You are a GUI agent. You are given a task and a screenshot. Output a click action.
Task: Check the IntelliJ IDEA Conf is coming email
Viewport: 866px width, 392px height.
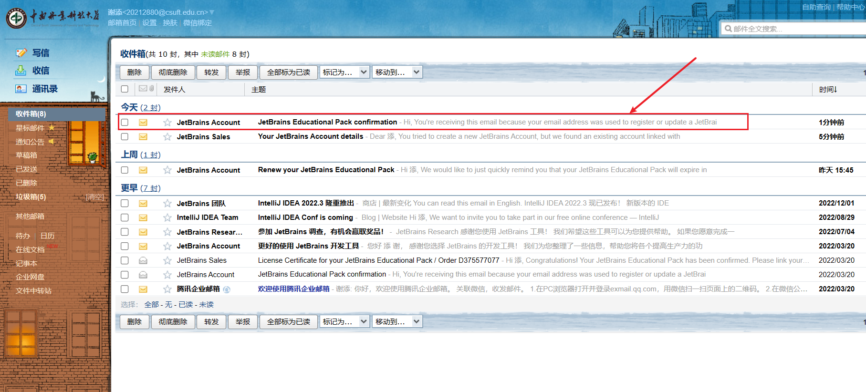125,218
